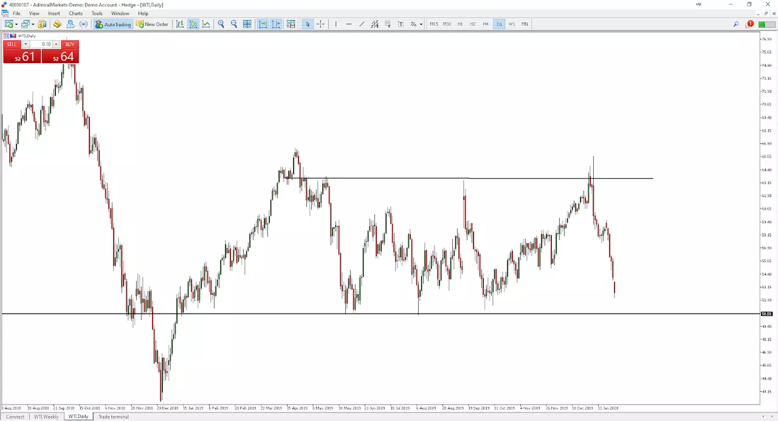Zoom in on the chart
Image resolution: width=778 pixels, height=421 pixels.
pyautogui.click(x=221, y=24)
